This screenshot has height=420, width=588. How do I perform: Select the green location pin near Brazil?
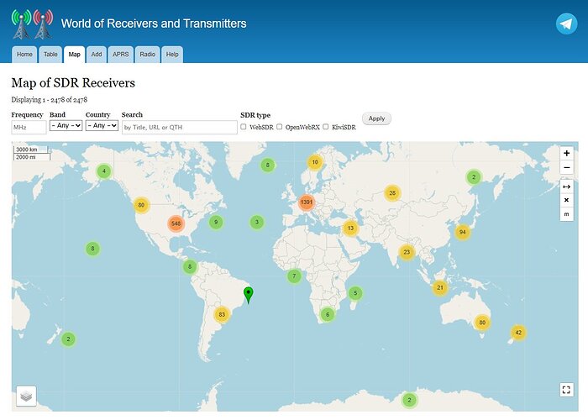[x=249, y=294]
